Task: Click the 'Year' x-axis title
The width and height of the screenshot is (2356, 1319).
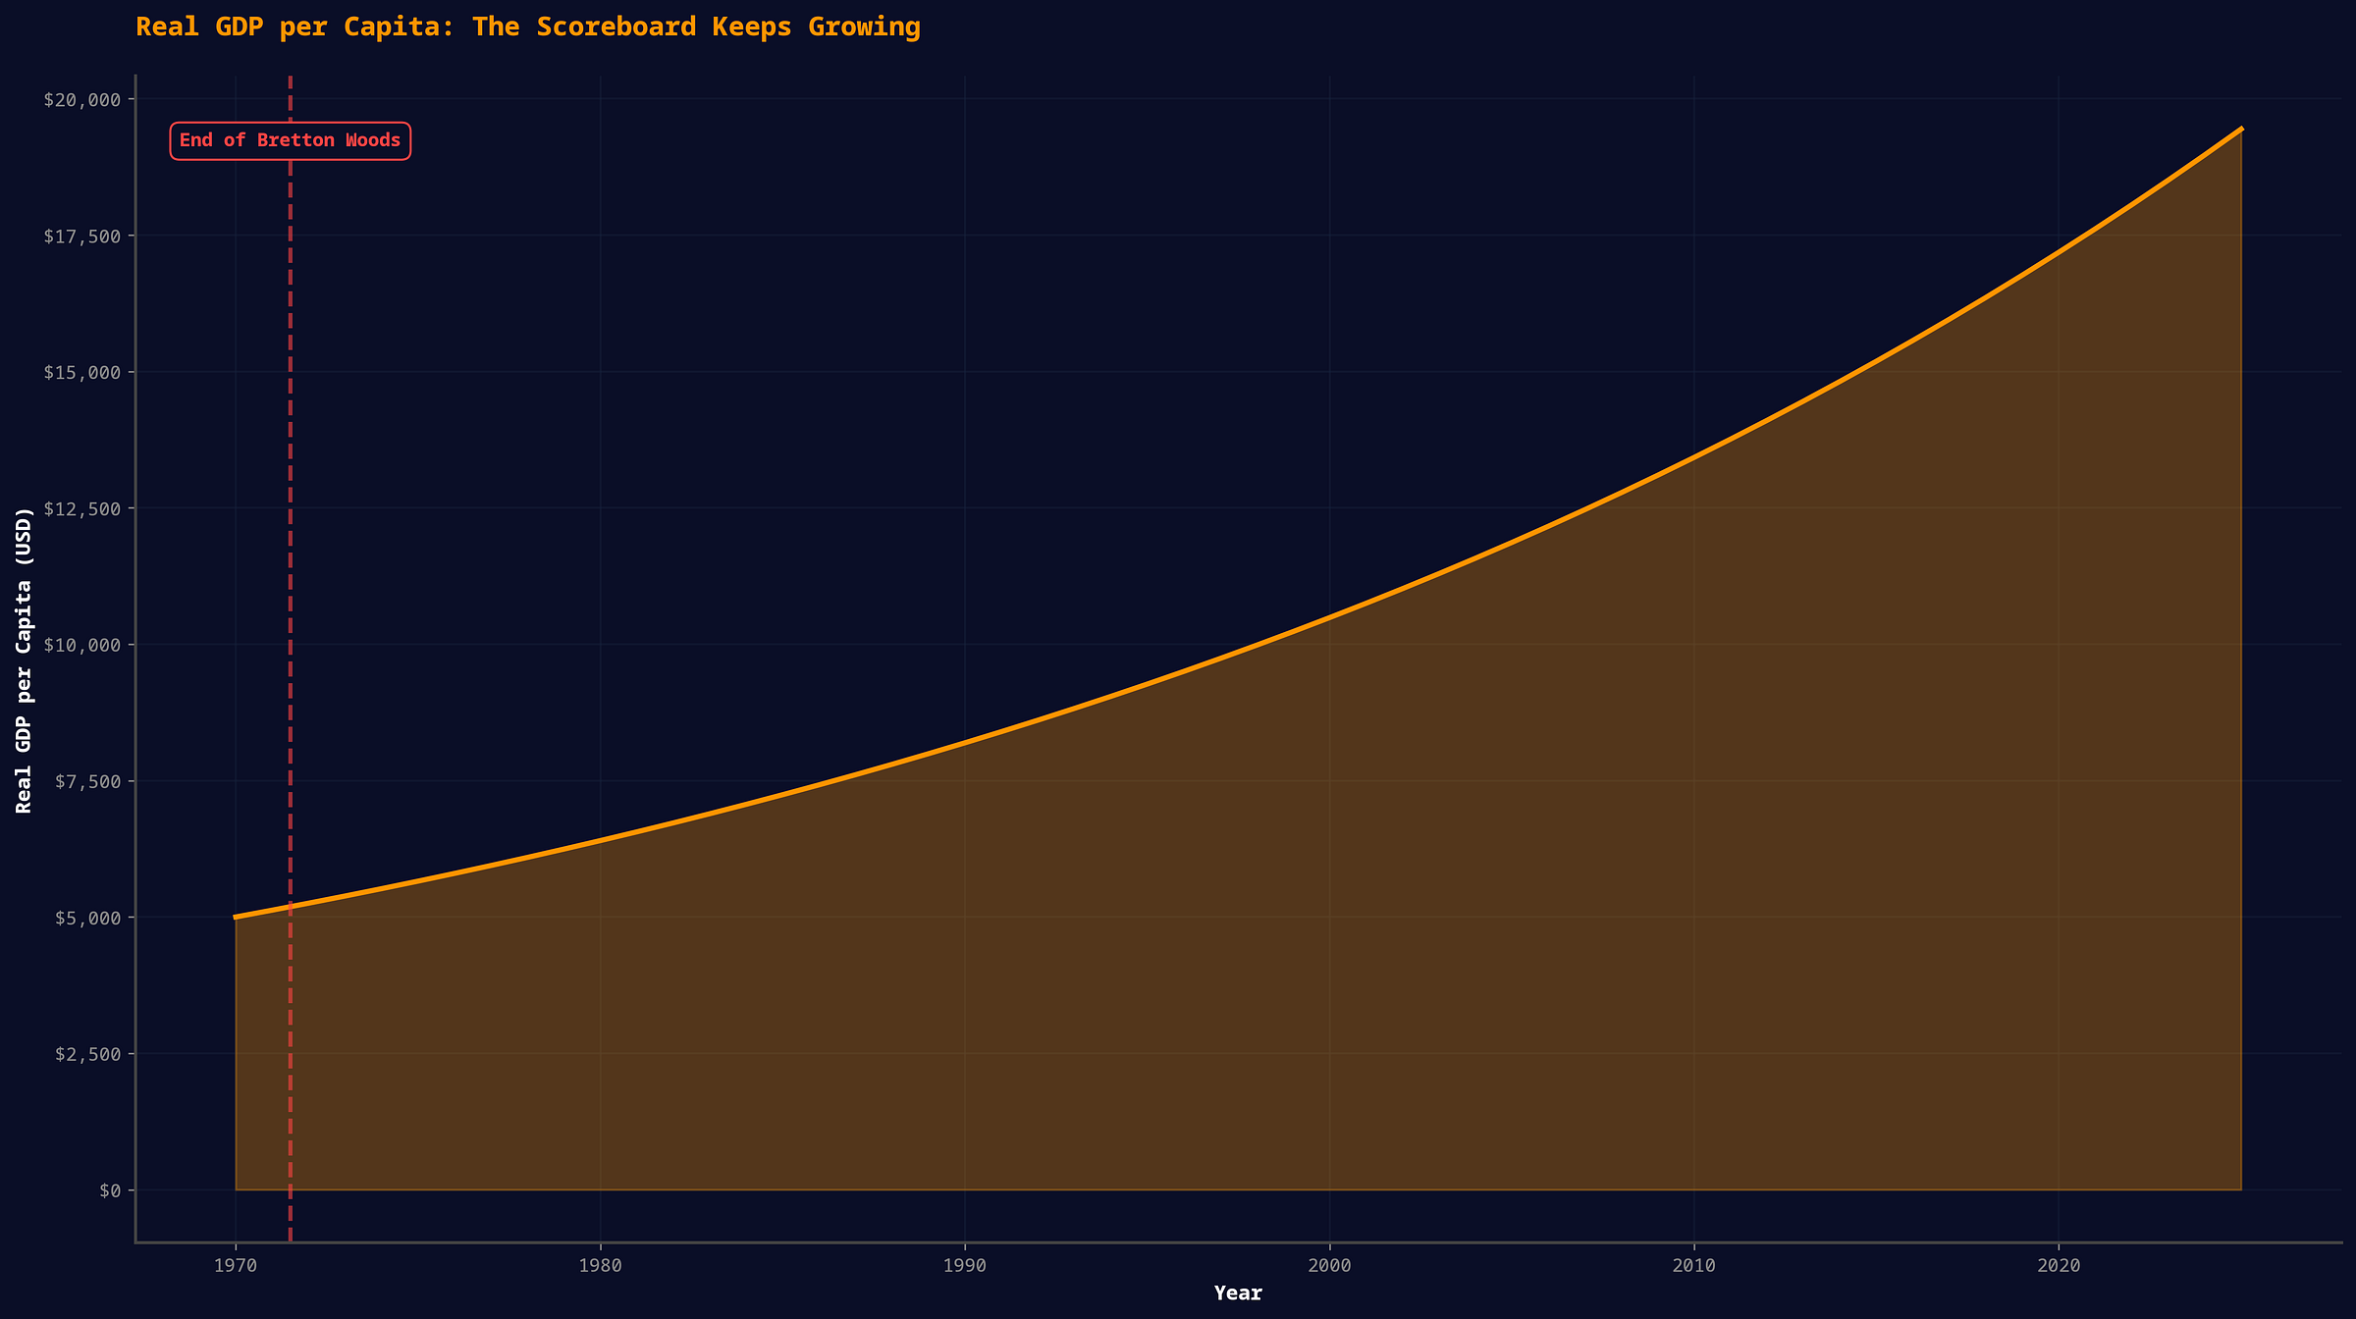Action: point(1238,1293)
